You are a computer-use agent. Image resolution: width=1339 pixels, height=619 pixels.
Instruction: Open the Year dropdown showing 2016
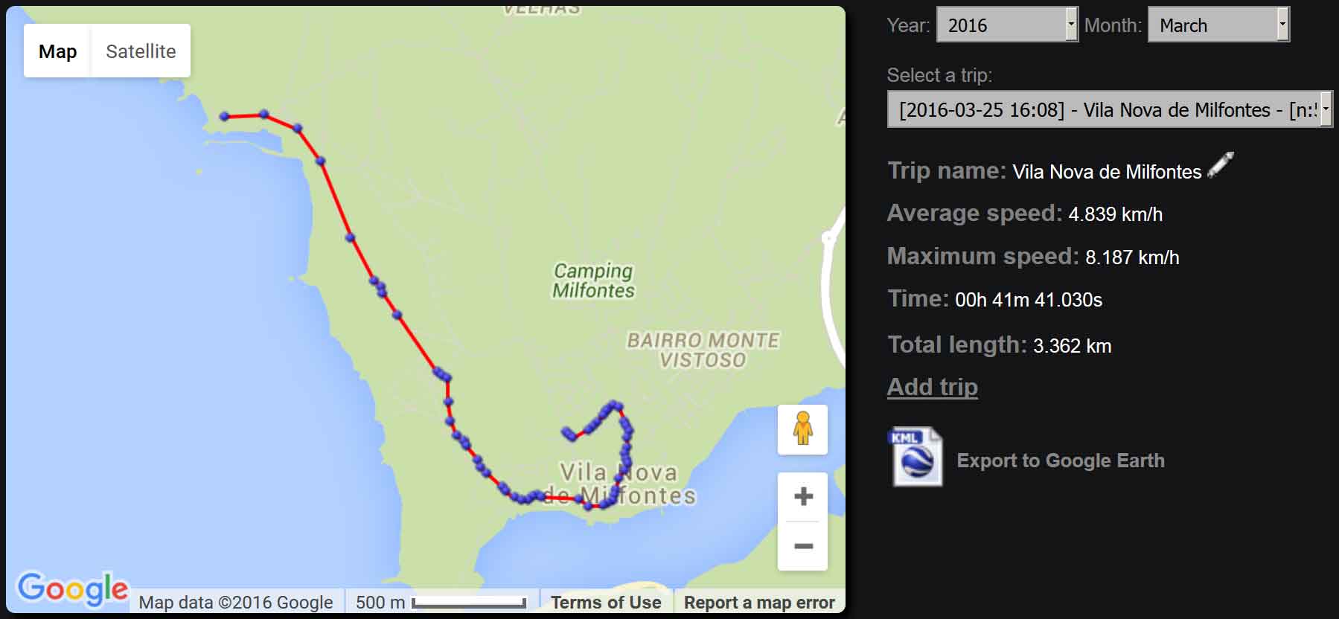click(1007, 25)
